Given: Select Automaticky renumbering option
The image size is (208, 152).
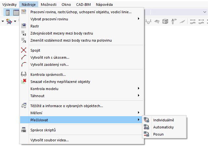Looking at the screenshot, I should pyautogui.click(x=164, y=127).
